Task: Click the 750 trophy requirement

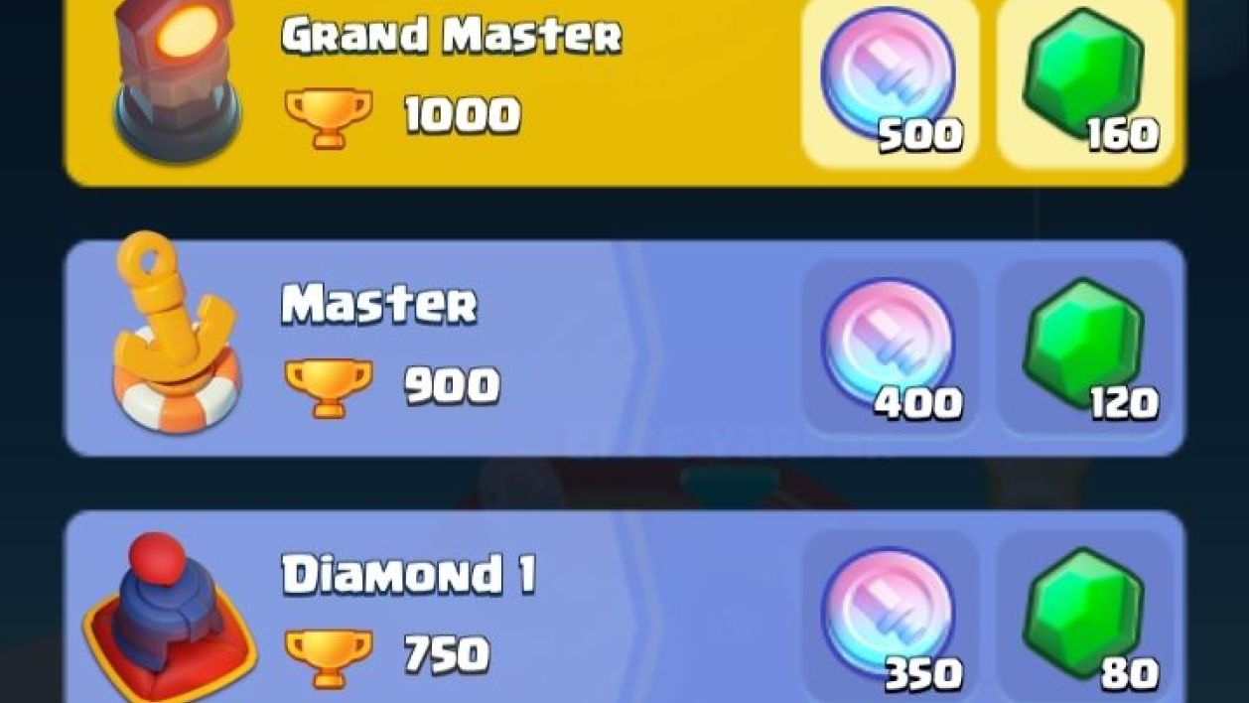Action: [447, 654]
